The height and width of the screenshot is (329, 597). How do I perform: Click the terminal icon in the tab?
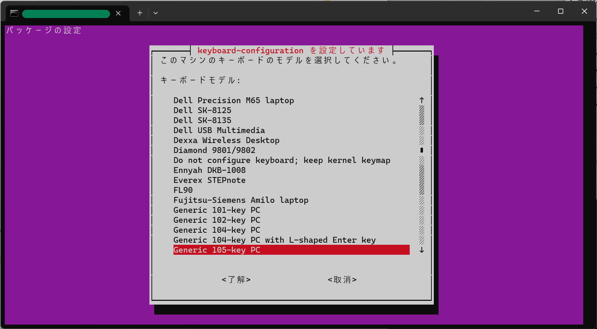[x=14, y=13]
